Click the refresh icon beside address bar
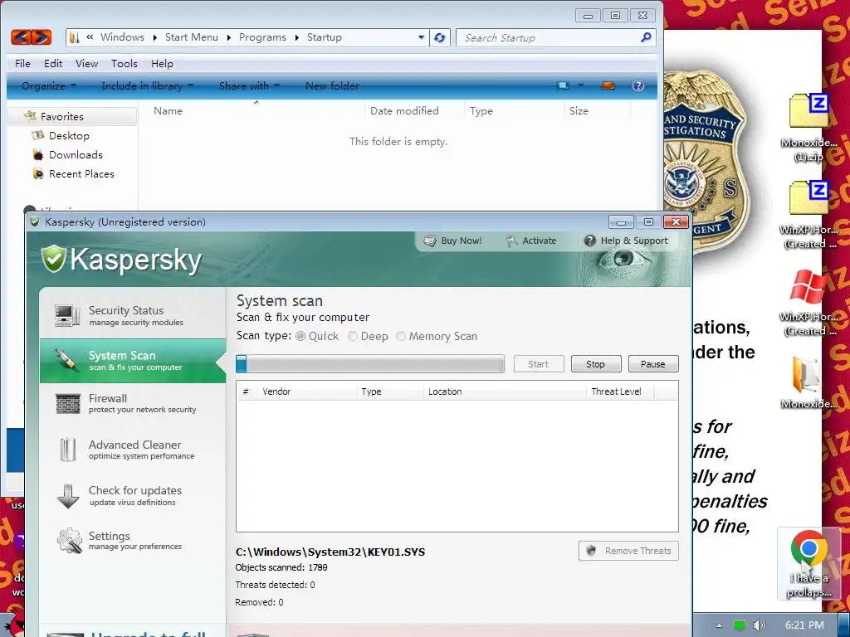Screen dimensions: 850x637 (x=440, y=37)
